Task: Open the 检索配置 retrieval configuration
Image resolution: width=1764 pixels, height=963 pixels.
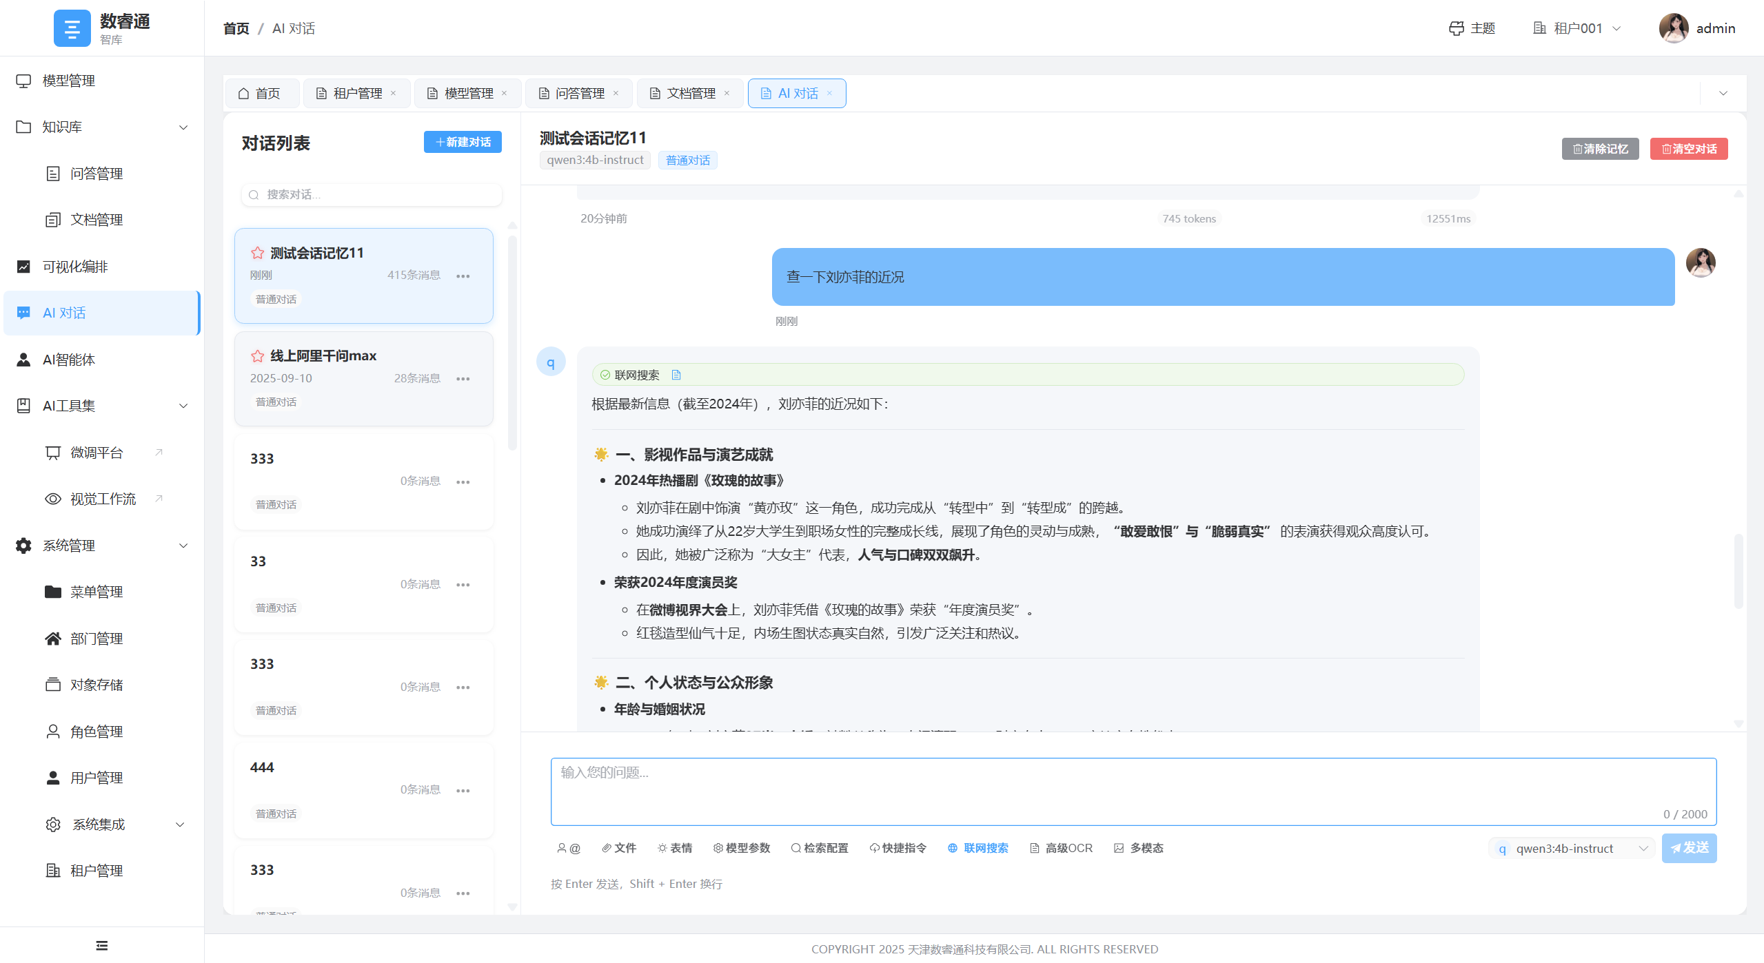Action: pyautogui.click(x=820, y=848)
